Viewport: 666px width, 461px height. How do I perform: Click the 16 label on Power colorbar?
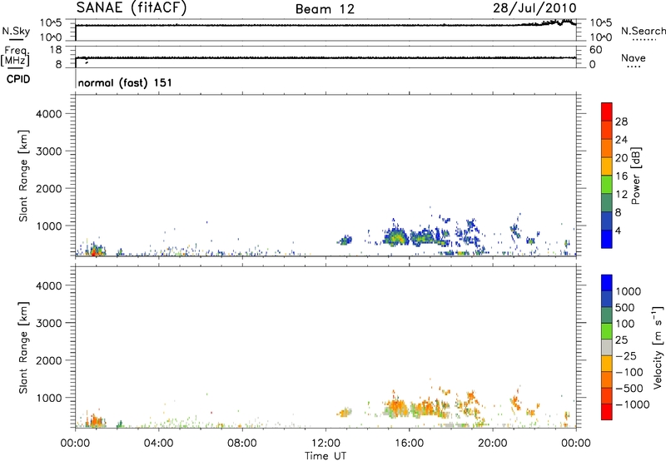[621, 176]
